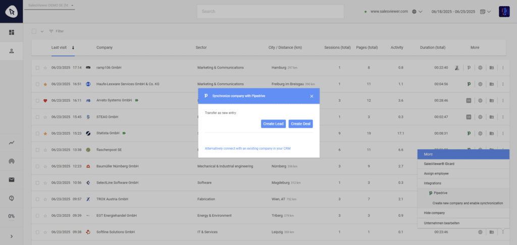This screenshot has width=517, height=245.
Task: Click the green Pipedrive icon in Statista GmbH row
Action: click(x=469, y=134)
